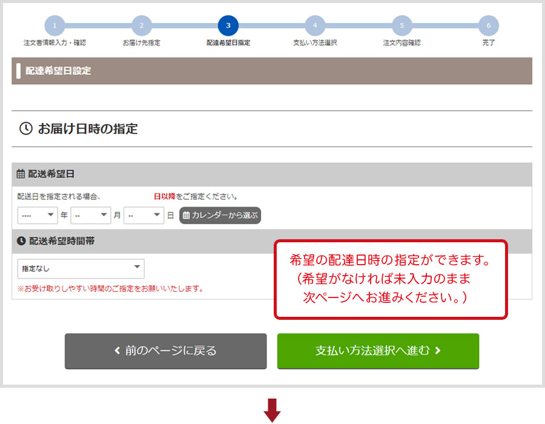Open the year dropdown for delivery date
Viewport: 545px width, 424px height.
click(38, 215)
